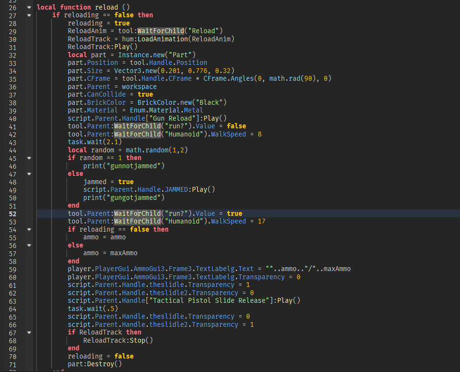Click 'CFrame.Angles' on line 35
Viewport: 460px width, 372px height.
[228, 78]
